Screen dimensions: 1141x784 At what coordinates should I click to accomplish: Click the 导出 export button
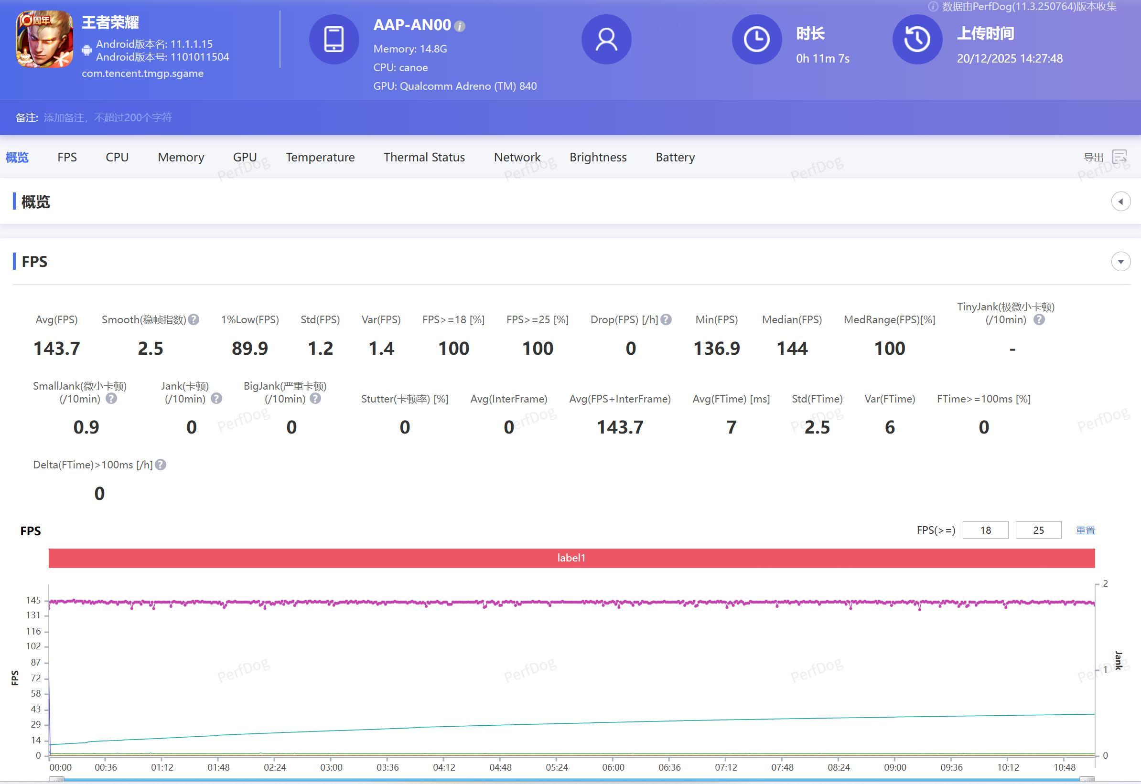pyautogui.click(x=1093, y=157)
